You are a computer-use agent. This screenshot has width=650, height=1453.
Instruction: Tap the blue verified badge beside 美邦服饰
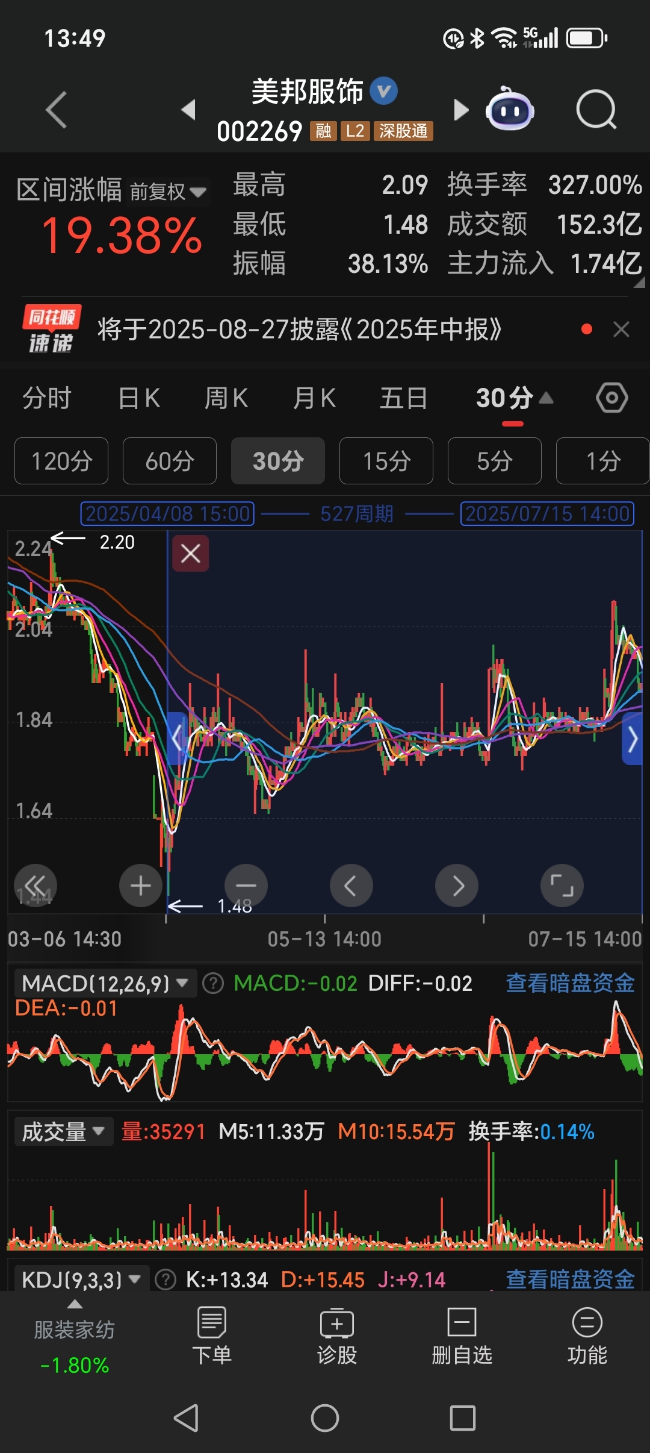click(x=383, y=92)
